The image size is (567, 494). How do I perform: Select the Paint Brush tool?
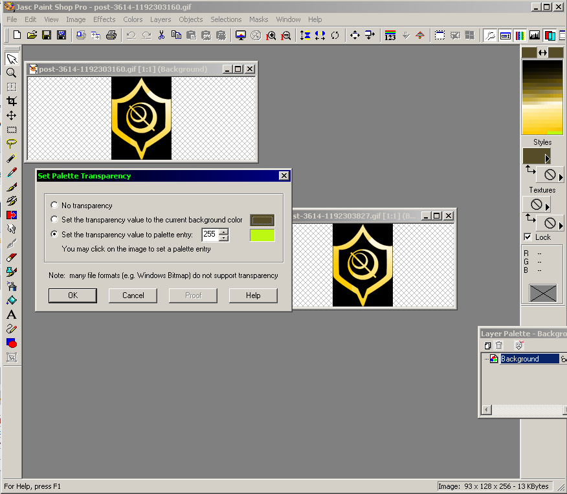coord(12,187)
